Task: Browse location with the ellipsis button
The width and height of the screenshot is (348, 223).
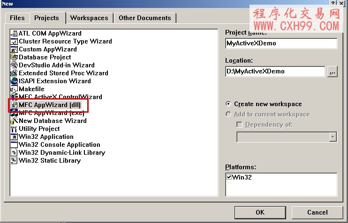Action: 332,72
